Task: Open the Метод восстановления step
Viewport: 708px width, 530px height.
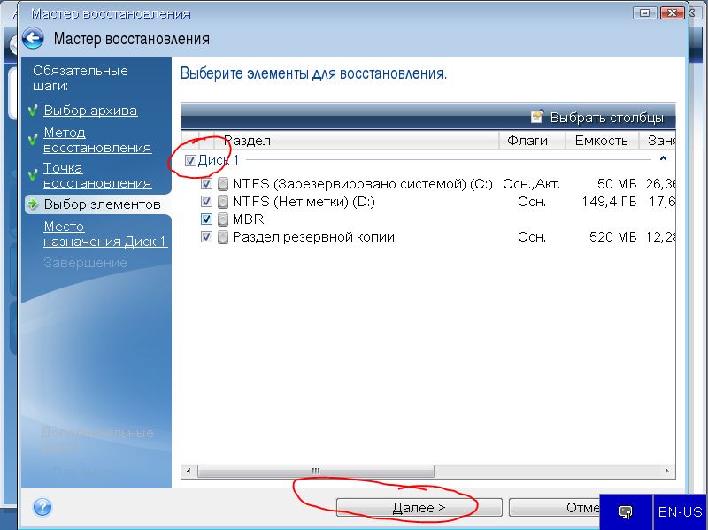Action: click(96, 140)
